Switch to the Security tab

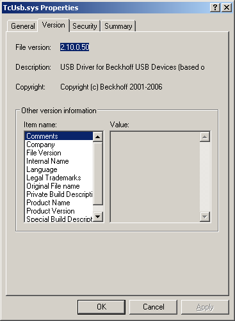click(85, 26)
